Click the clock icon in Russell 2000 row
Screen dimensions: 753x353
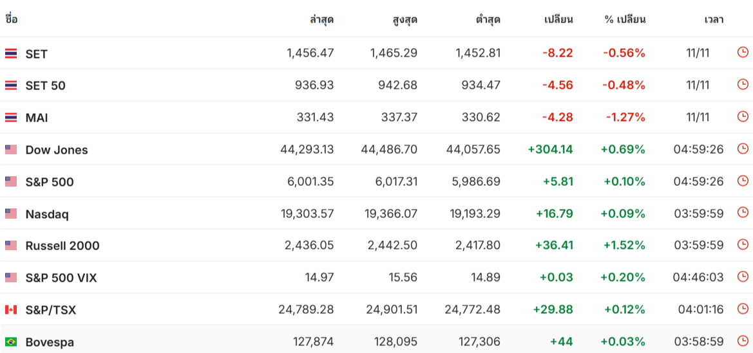click(743, 245)
